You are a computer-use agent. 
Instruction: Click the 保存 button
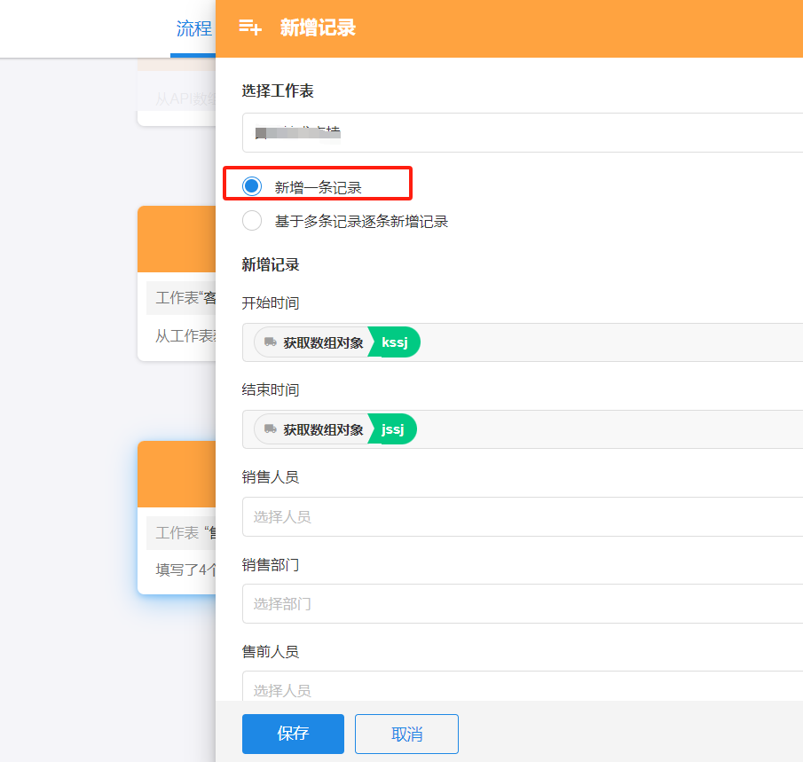coord(293,734)
